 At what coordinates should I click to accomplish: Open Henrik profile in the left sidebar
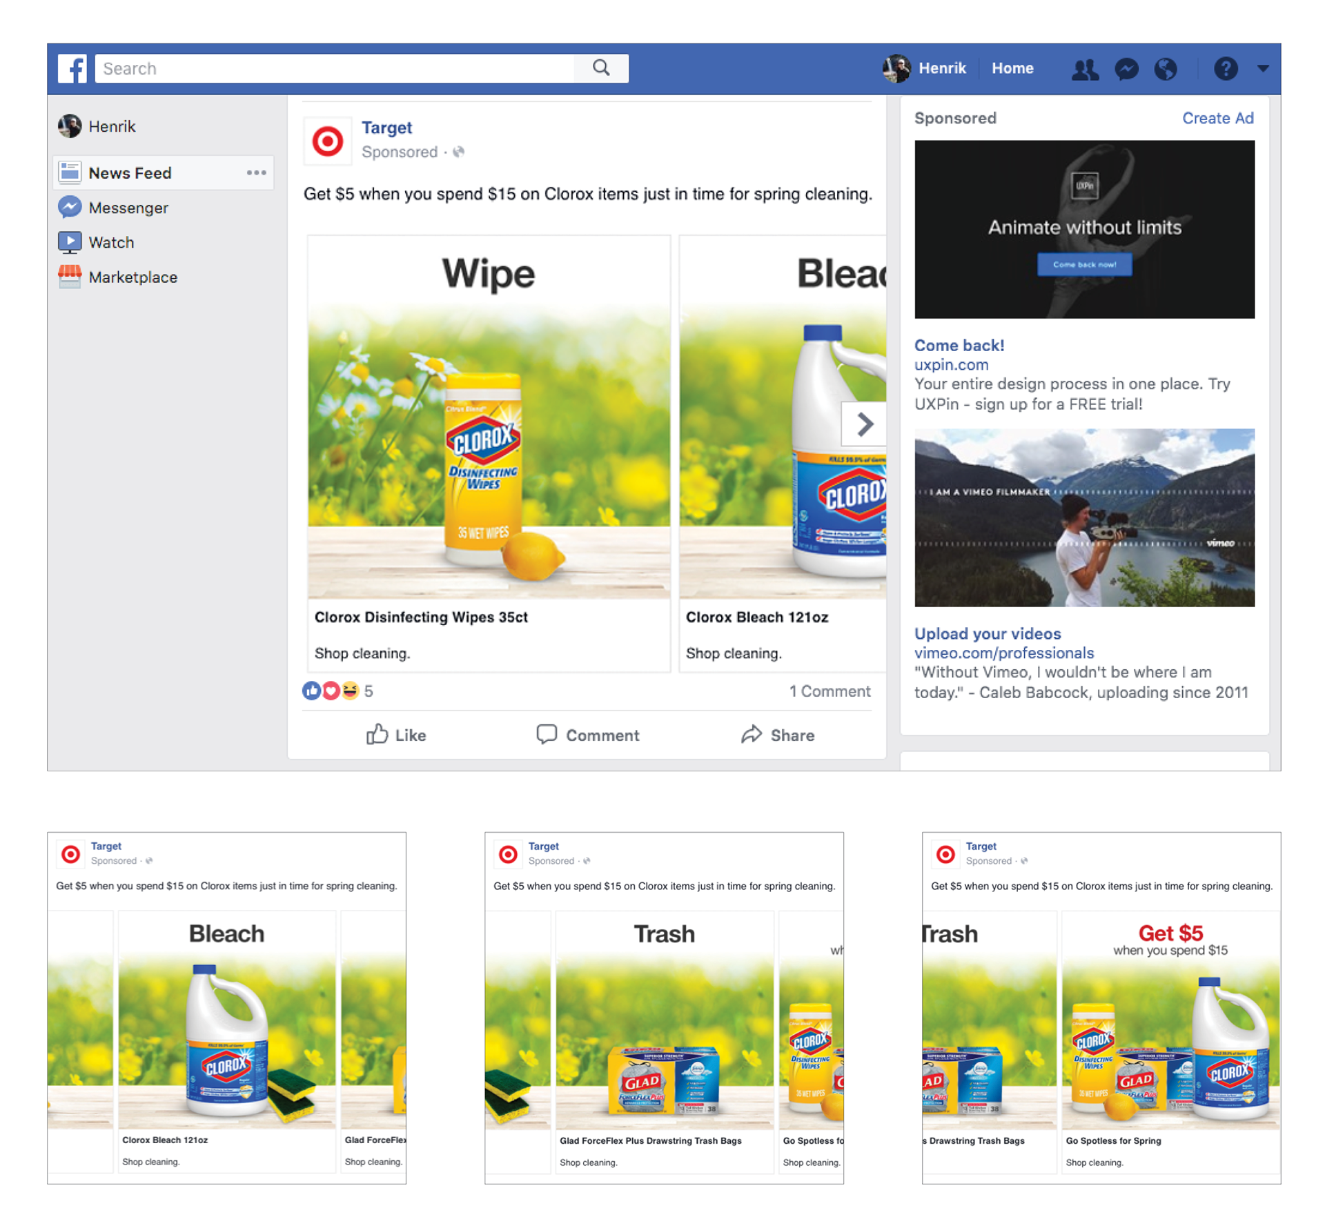pyautogui.click(x=97, y=126)
